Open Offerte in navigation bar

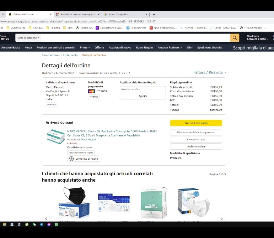[99, 48]
